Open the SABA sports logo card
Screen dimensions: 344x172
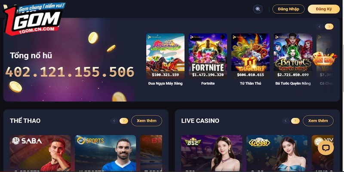(x=40, y=154)
